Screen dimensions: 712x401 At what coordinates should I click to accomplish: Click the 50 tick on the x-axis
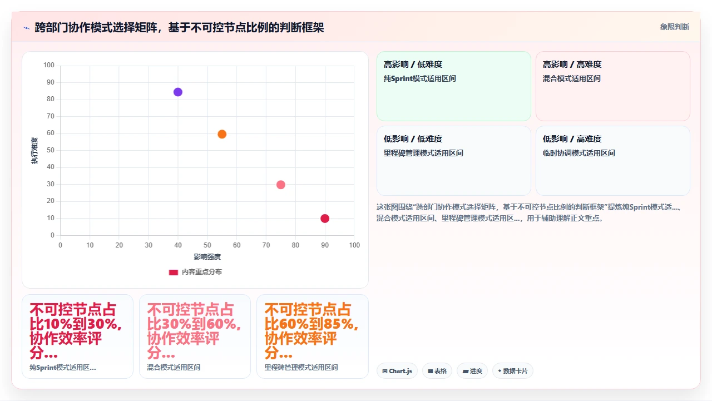point(207,245)
